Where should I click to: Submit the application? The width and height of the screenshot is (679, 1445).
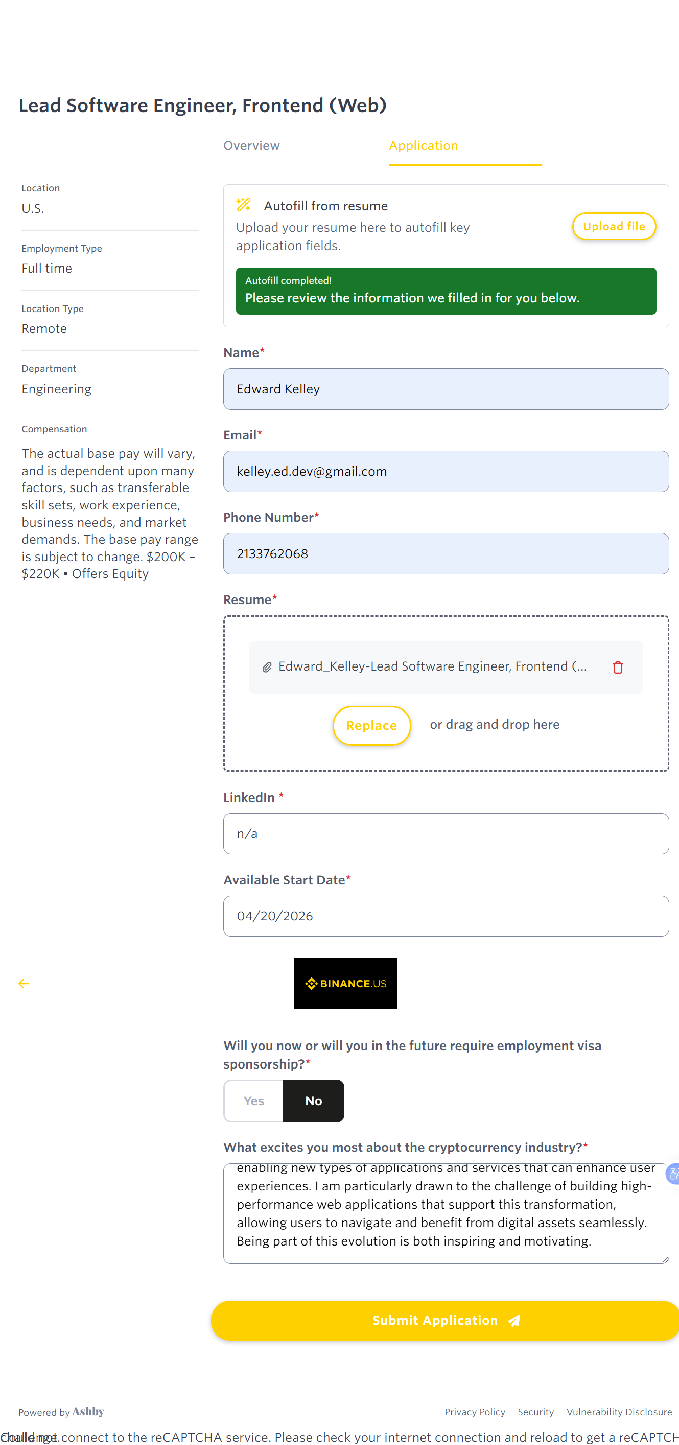(x=446, y=1321)
